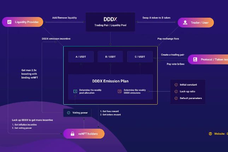
Task: Click the badge icon in Protocol pill
Action: [195, 59]
